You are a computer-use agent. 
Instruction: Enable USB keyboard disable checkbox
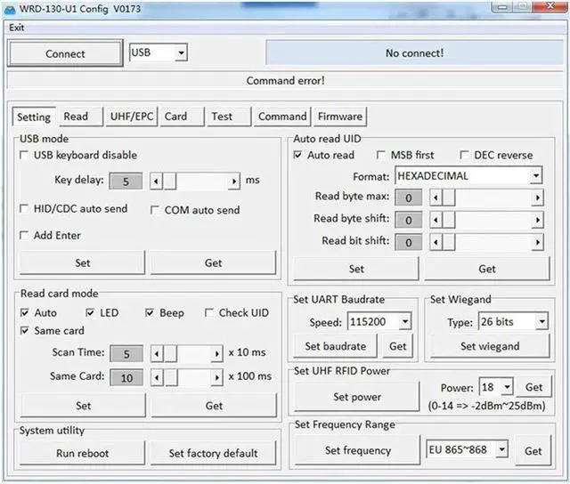(25, 156)
